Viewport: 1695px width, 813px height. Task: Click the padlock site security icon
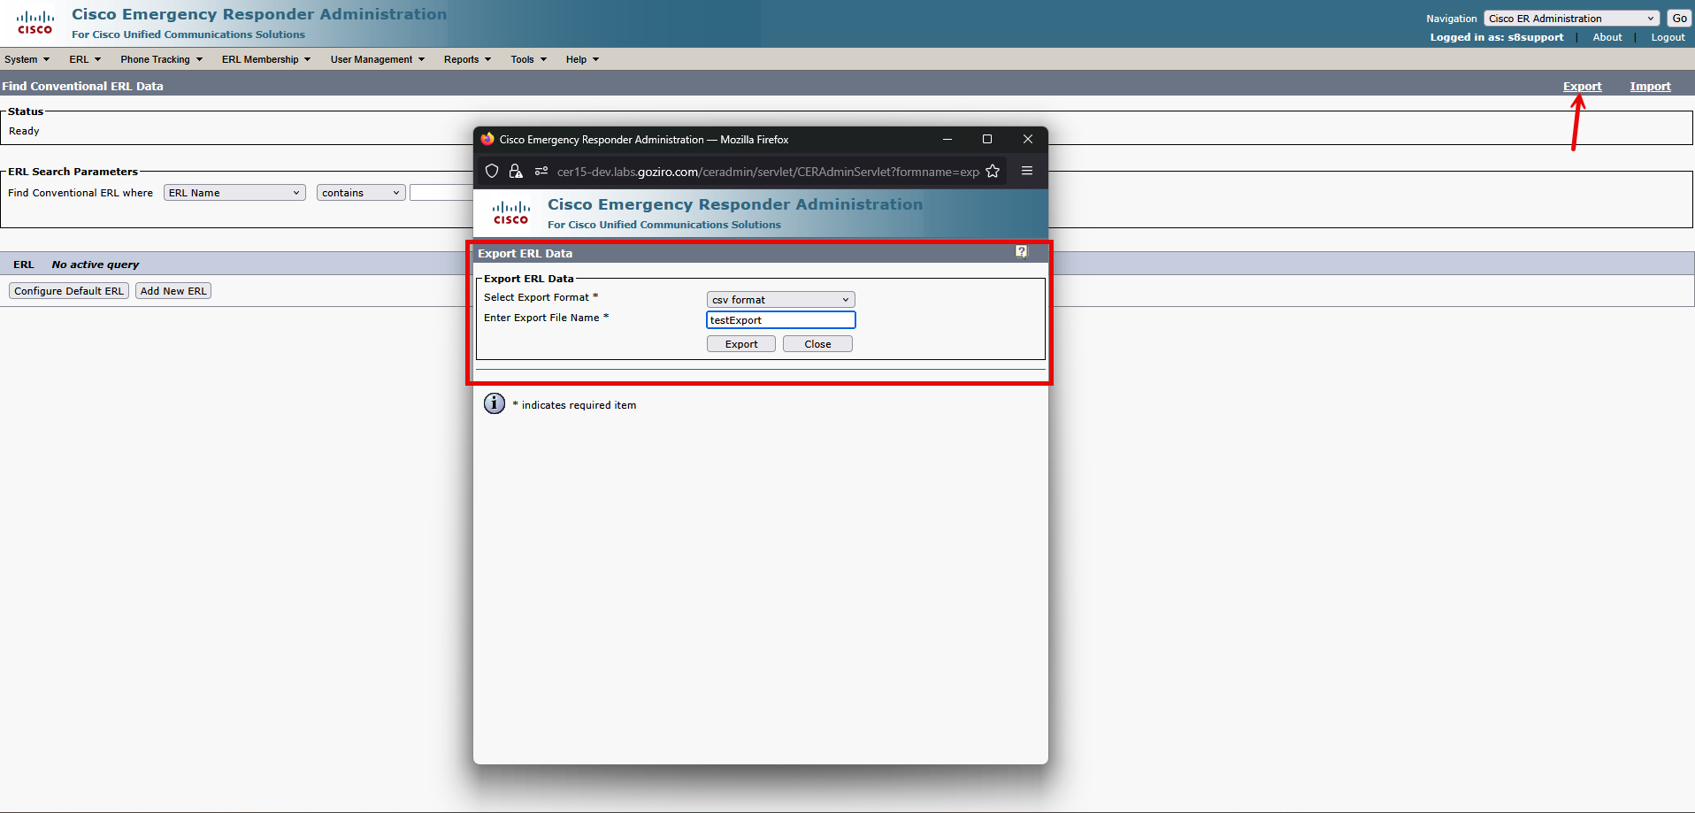coord(516,172)
